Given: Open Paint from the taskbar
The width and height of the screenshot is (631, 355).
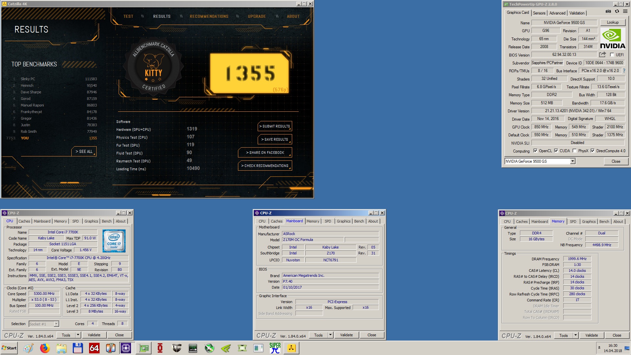Looking at the screenshot, I should (28, 348).
